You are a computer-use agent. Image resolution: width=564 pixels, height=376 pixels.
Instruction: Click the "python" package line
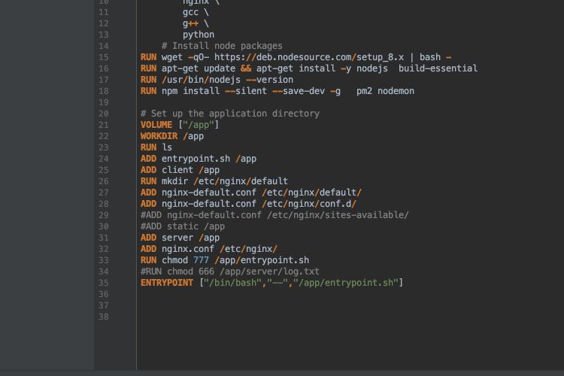199,35
